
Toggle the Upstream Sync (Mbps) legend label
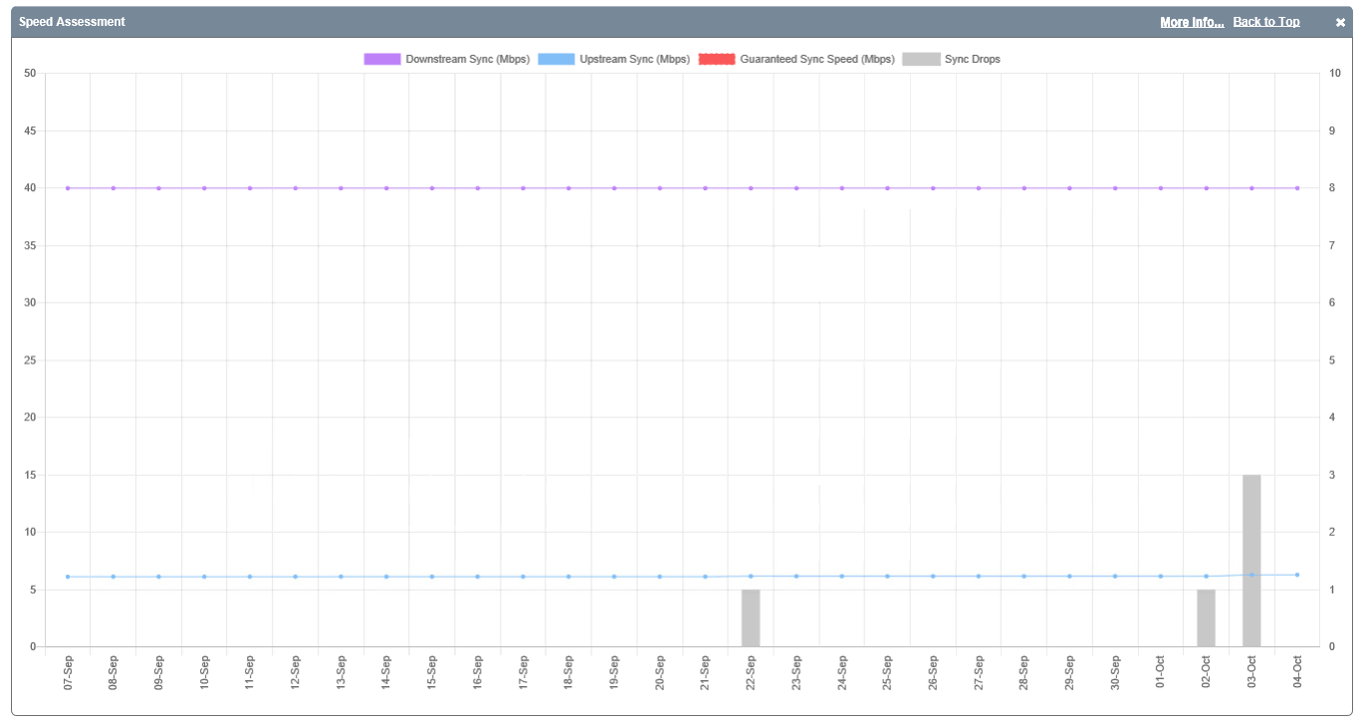click(x=634, y=60)
